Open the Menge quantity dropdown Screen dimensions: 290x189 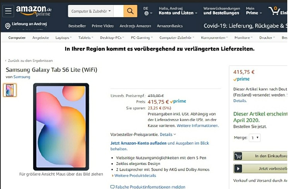click(255, 138)
